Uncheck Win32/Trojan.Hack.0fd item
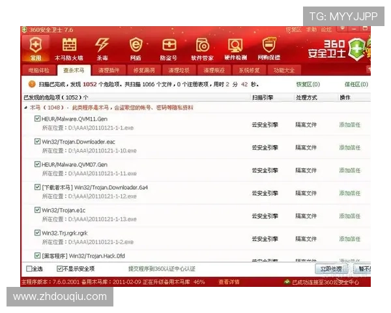391x313 pixels. (37, 256)
